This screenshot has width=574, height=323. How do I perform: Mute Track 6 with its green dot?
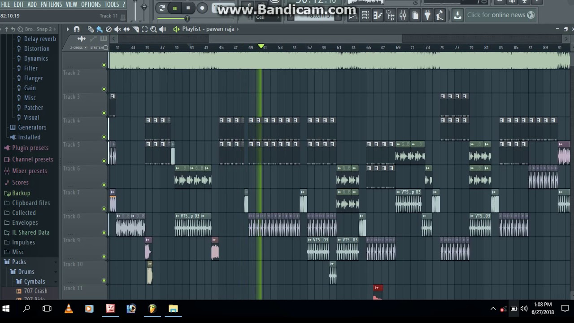(x=104, y=185)
